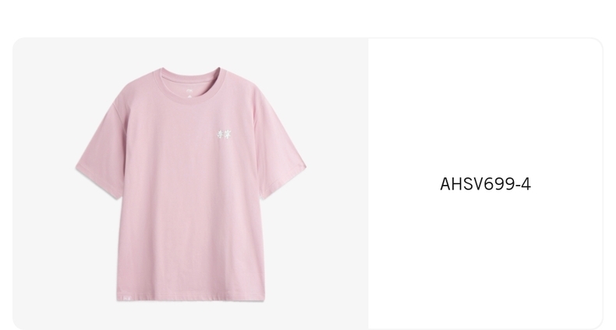Viewport: 616px width, 330px height.
Task: Click the trailing digit 4 in the code
Action: [526, 184]
